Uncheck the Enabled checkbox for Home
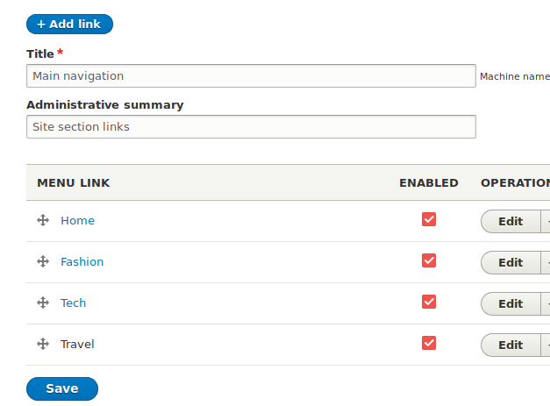 pyautogui.click(x=429, y=219)
